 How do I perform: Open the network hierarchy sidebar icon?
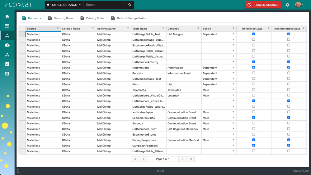pos(7,55)
